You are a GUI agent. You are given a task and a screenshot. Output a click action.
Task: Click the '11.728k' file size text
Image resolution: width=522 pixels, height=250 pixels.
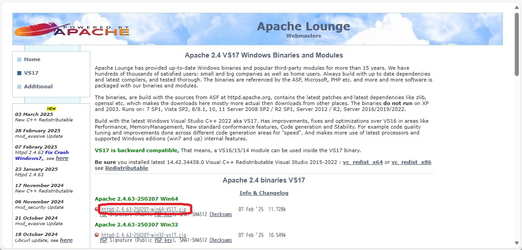pos(277,209)
